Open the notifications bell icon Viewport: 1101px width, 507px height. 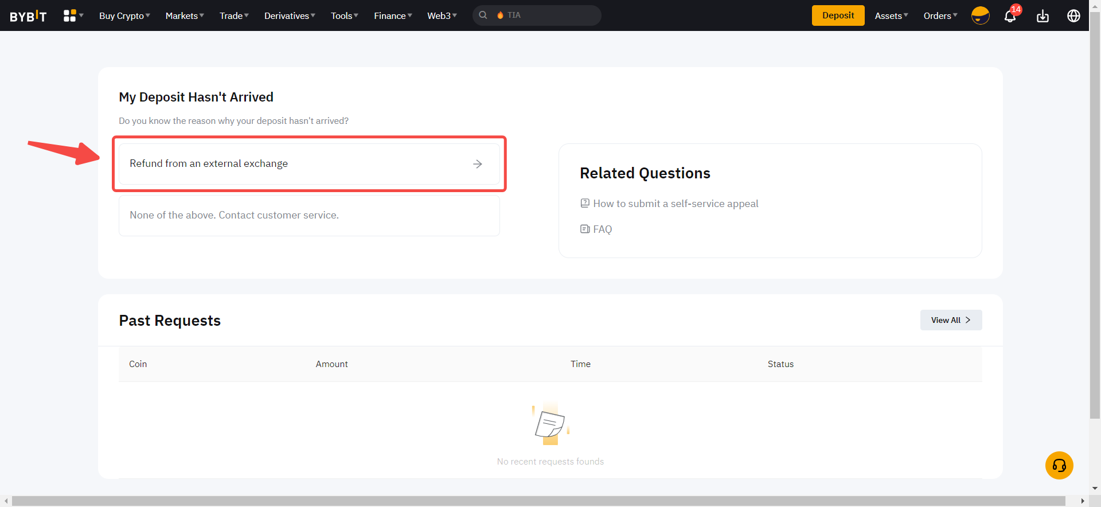1010,16
